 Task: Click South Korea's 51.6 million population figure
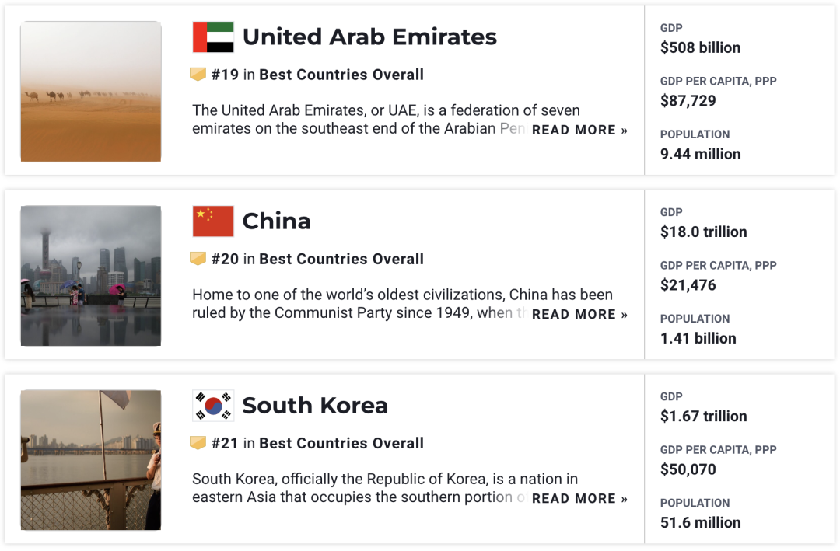point(700,522)
